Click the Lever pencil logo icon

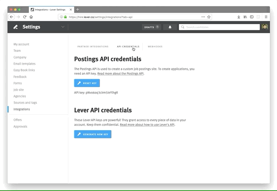16,27
